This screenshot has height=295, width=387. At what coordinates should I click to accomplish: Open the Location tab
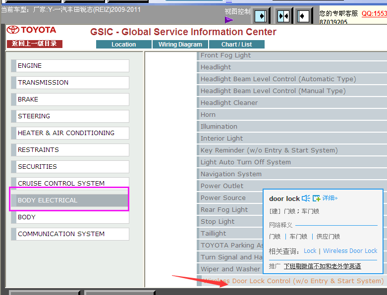pos(124,45)
